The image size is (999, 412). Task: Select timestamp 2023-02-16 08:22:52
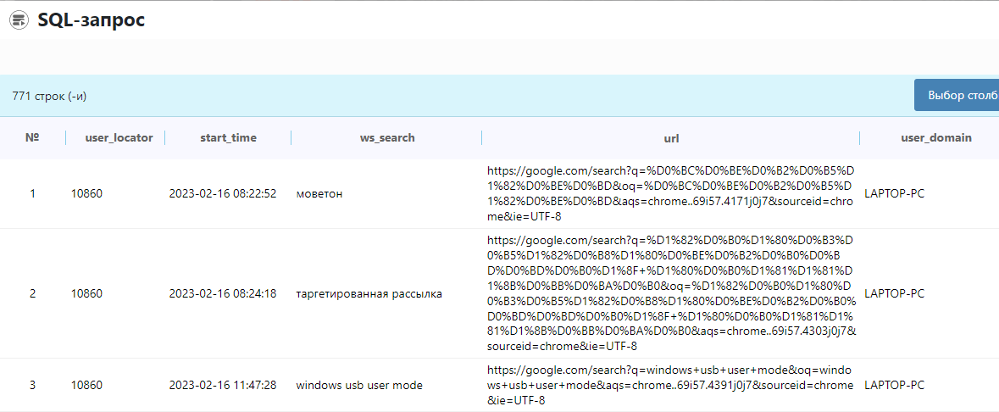(223, 193)
